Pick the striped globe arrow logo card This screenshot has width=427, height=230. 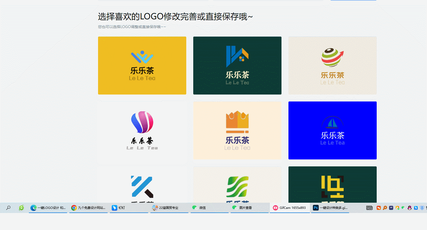pos(333,65)
